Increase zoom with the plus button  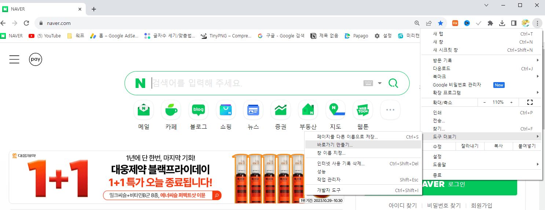click(511, 102)
